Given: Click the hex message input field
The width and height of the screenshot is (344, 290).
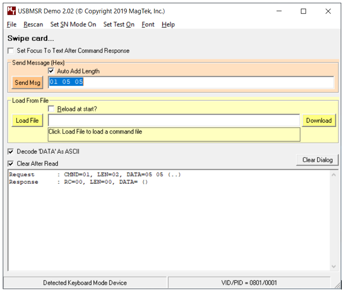Looking at the screenshot, I should tap(191, 82).
